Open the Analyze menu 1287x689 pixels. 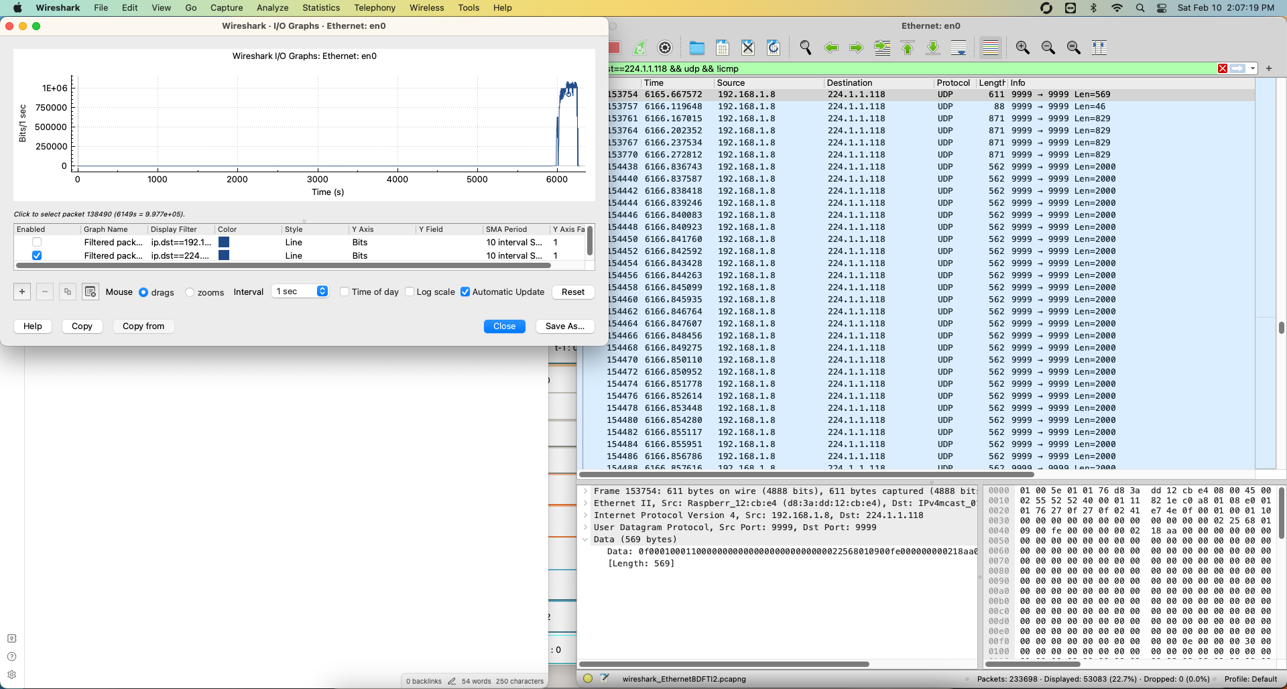[x=272, y=7]
